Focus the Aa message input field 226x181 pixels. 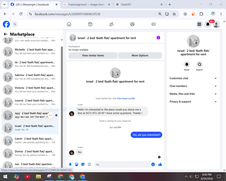[x=123, y=164]
